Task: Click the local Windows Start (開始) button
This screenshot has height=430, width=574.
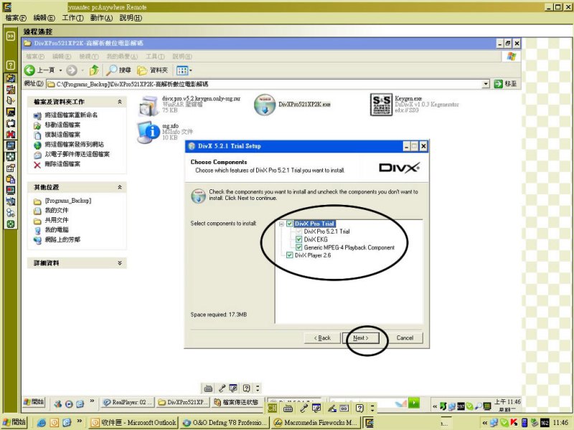Action: tap(14, 422)
